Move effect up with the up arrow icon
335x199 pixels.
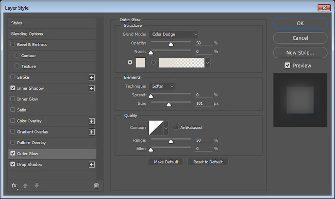pos(25,185)
